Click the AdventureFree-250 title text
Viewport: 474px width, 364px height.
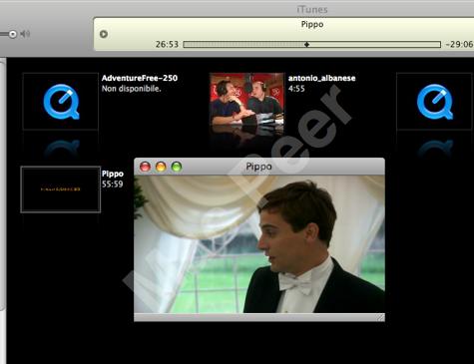[140, 78]
